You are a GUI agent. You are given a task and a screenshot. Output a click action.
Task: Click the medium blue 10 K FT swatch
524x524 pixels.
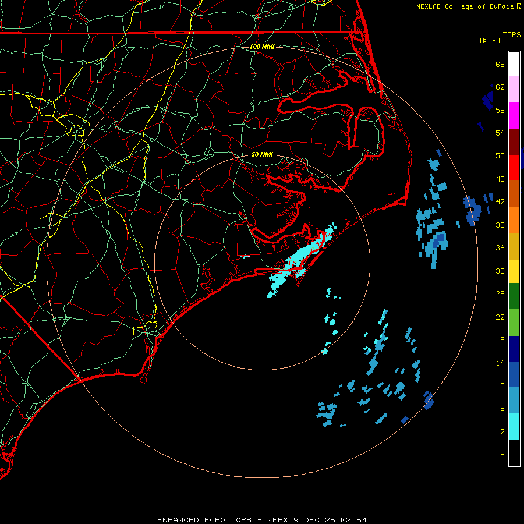coord(514,374)
